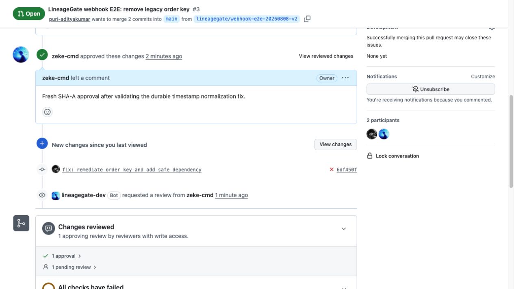Viewport: 514px width, 289px height.
Task: Click the green approved checkmark icon
Action: pyautogui.click(x=42, y=54)
